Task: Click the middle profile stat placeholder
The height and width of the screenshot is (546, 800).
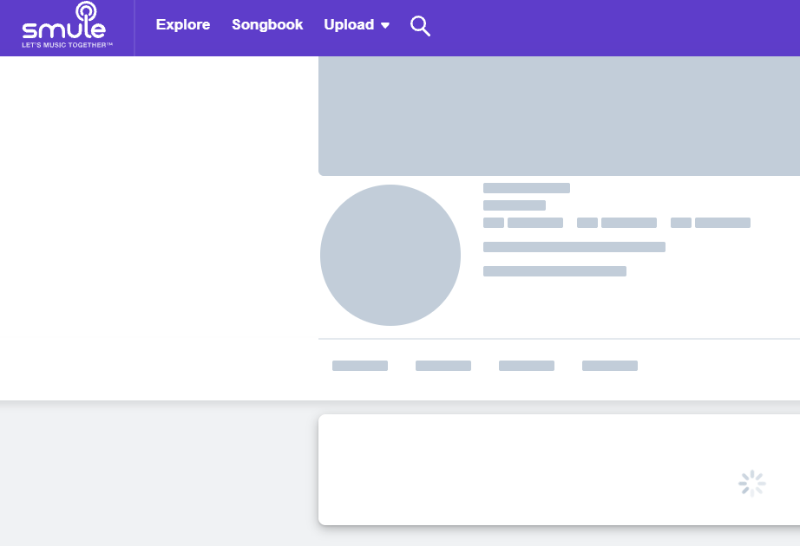Action: coord(617,223)
